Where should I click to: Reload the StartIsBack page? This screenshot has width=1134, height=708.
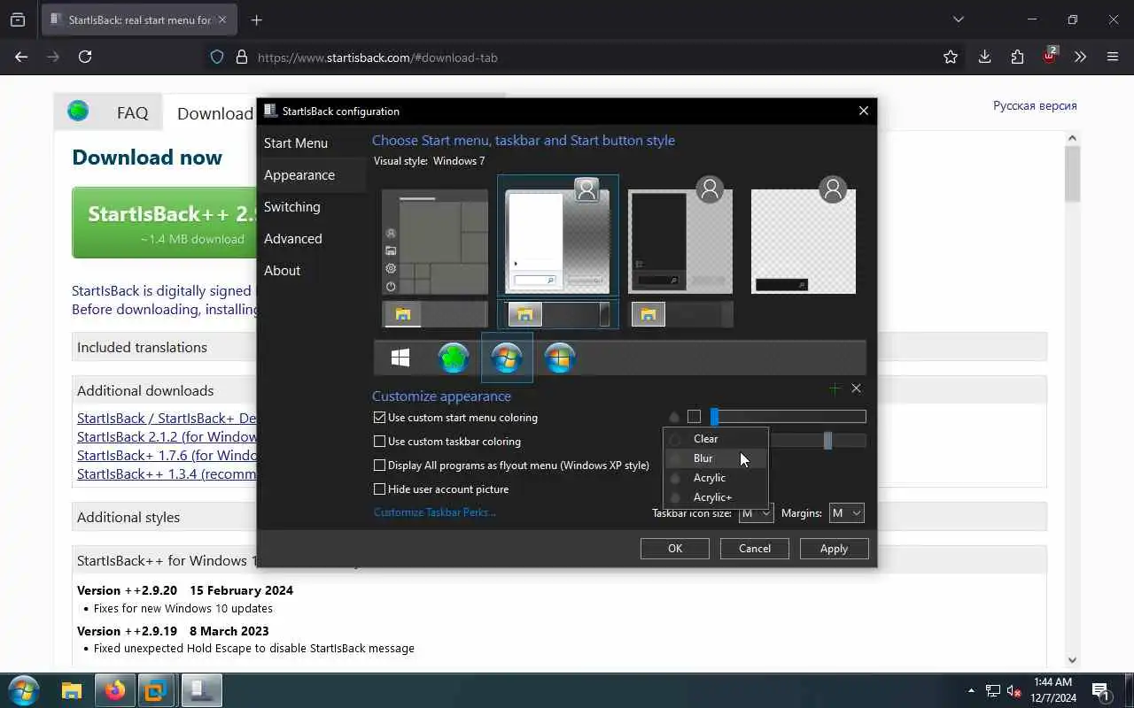click(85, 57)
